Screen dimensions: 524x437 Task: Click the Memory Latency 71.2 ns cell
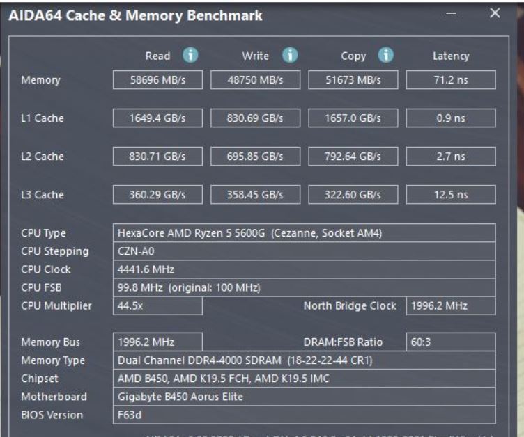click(451, 80)
